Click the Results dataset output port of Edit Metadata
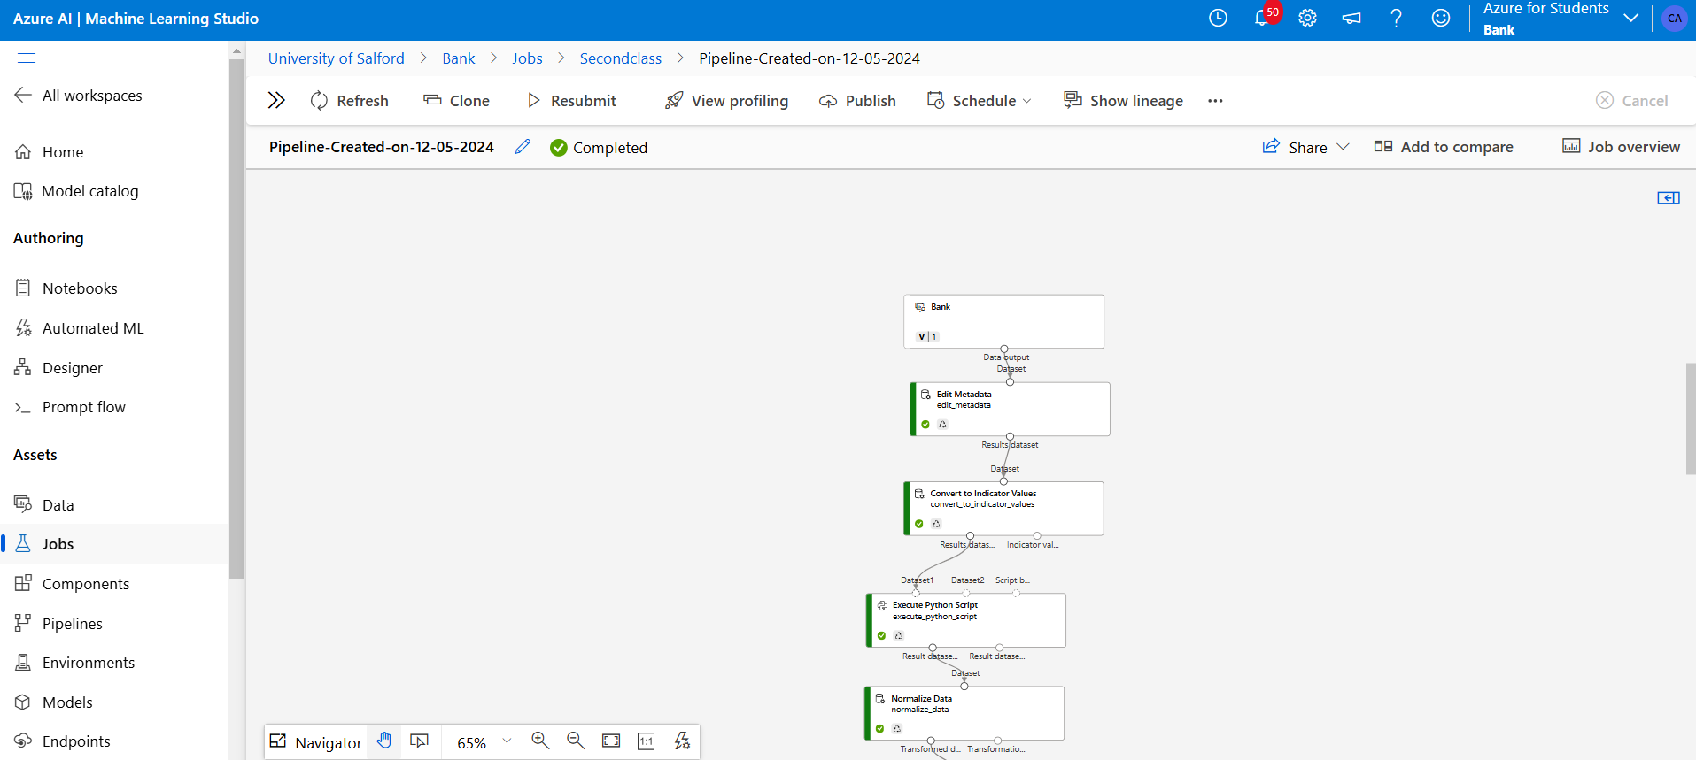 [x=1010, y=437]
